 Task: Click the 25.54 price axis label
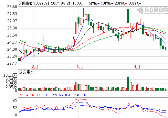click(12, 35)
